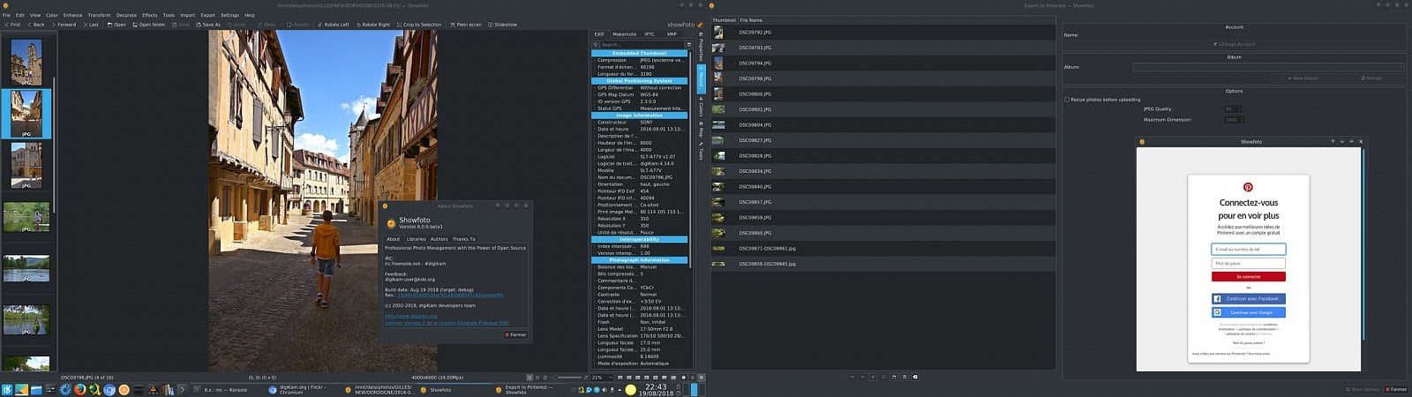Image resolution: width=1412 pixels, height=397 pixels.
Task: Open the Properties side tab
Action: click(701, 49)
